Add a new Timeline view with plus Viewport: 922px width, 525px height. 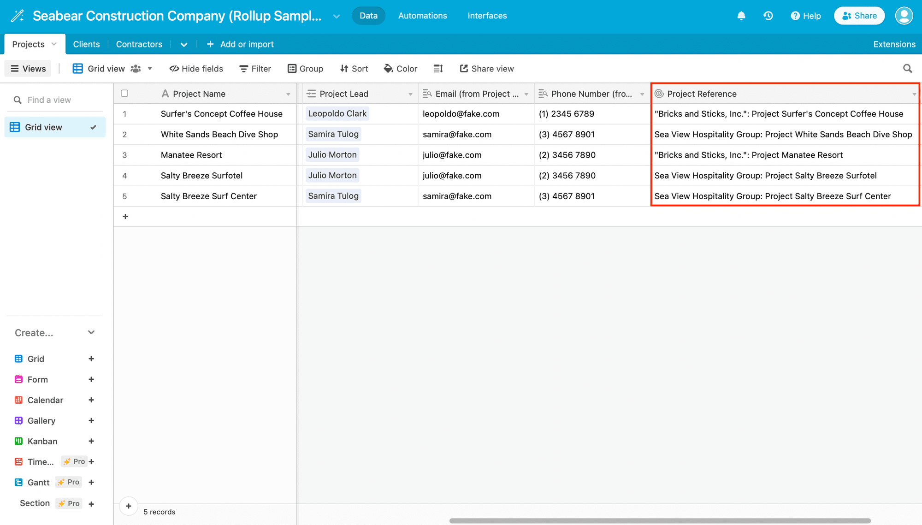91,461
